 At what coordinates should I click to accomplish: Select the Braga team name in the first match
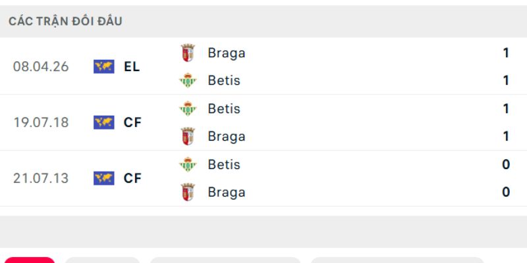(226, 53)
